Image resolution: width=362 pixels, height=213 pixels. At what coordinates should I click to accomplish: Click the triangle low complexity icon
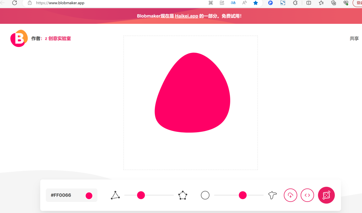(115, 195)
